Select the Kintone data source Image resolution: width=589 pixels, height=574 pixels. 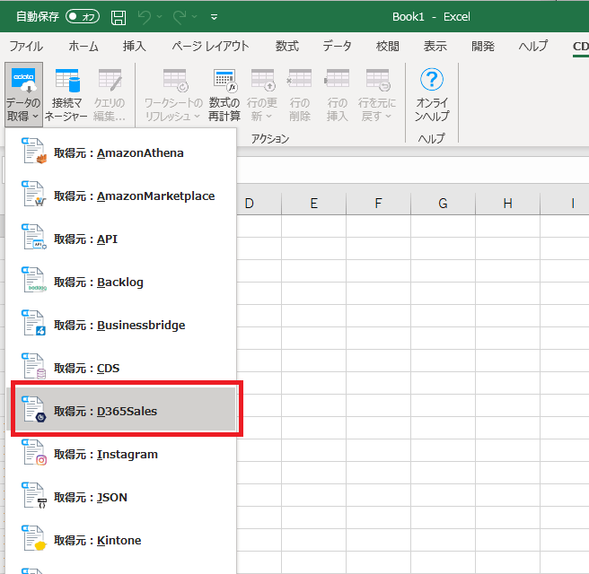coord(97,541)
